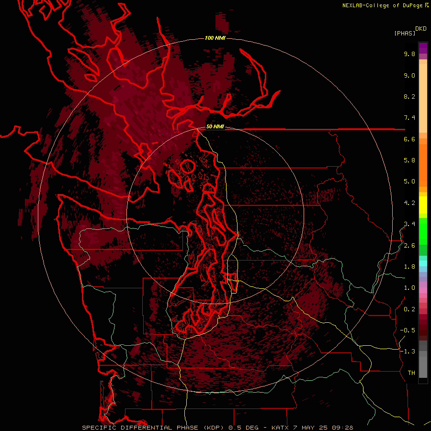
Task: Click the 7.4 scale value
Action: click(x=409, y=118)
